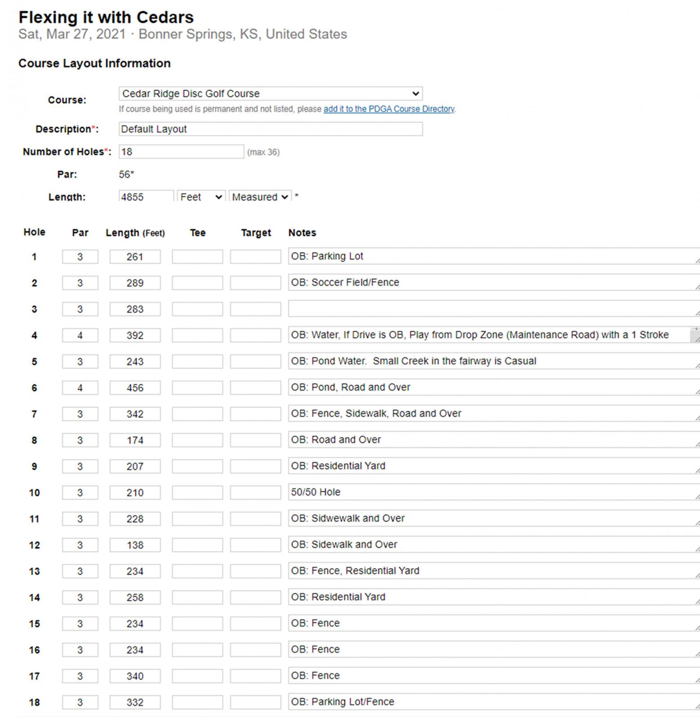Viewport: 700px width, 728px height.
Task: Click the notes OB: Parking Lot/Fence
Action: 494,701
